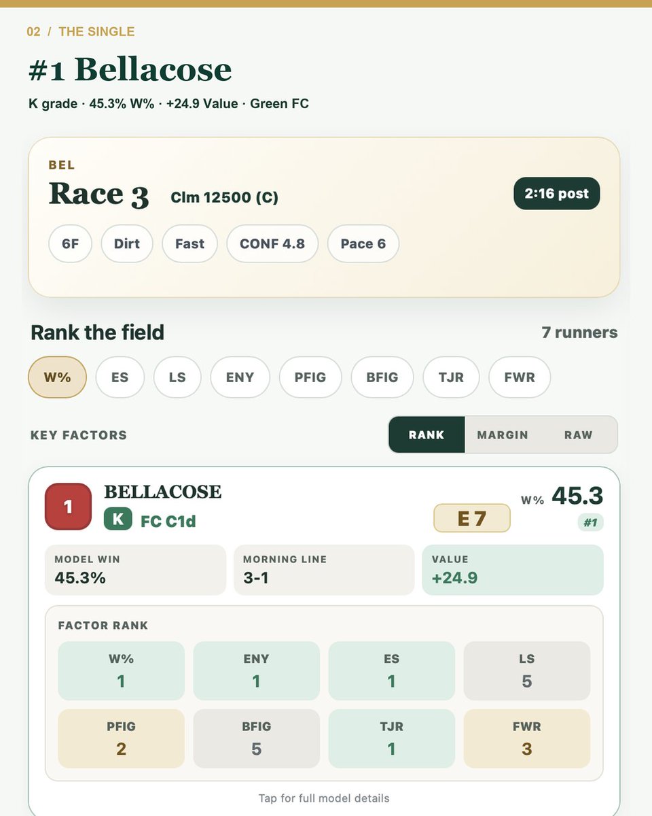Viewport: 652px width, 816px height.
Task: Switch key factors to MARGIN view
Action: pos(503,435)
